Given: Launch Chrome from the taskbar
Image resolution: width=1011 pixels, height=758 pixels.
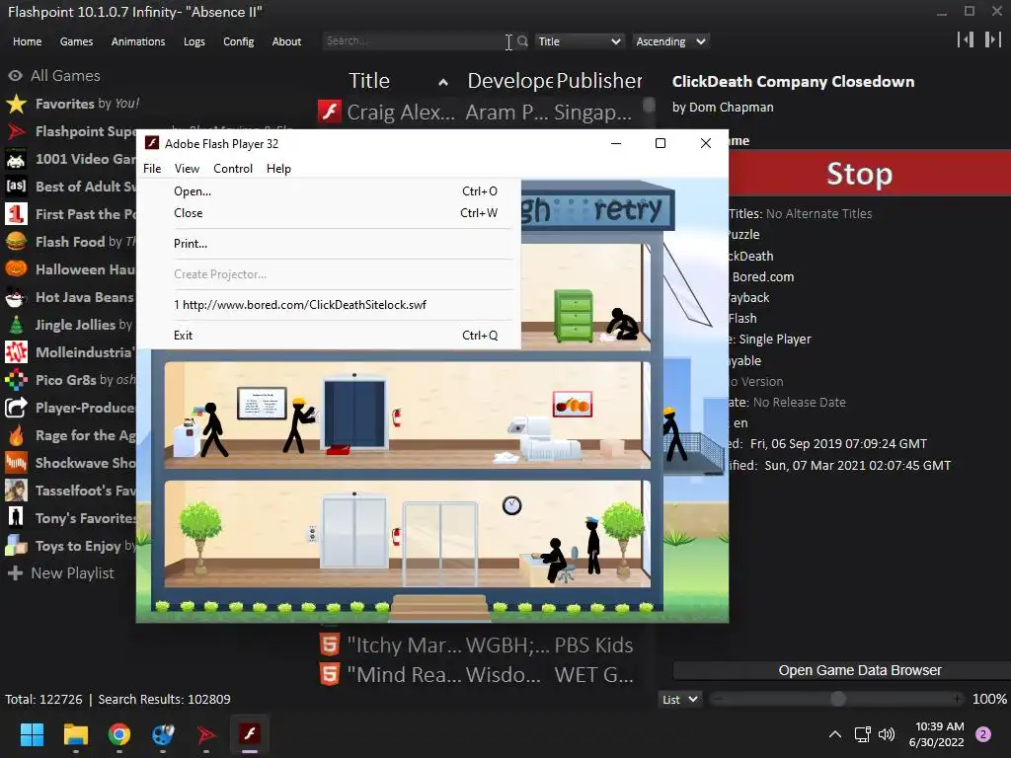Looking at the screenshot, I should pyautogui.click(x=119, y=734).
